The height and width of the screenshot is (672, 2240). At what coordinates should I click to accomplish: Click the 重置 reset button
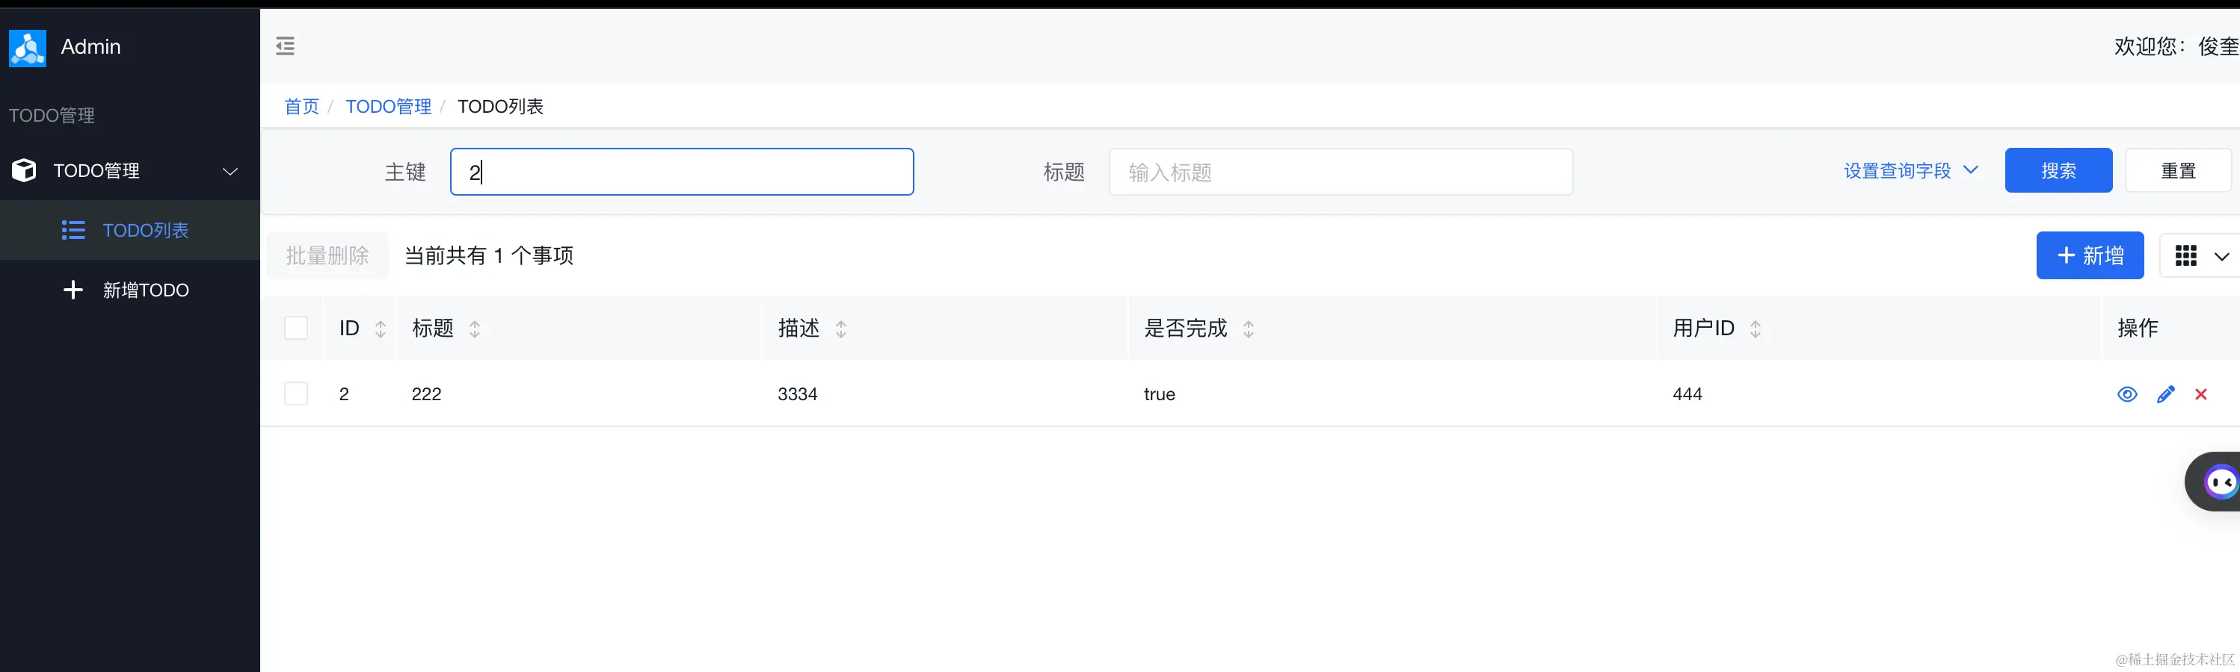click(x=2178, y=171)
